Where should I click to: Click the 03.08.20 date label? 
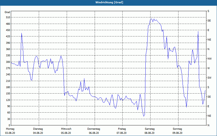click(10, 133)
